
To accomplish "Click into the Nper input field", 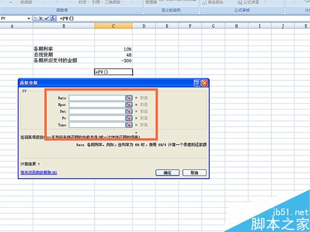I will click(x=97, y=105).
